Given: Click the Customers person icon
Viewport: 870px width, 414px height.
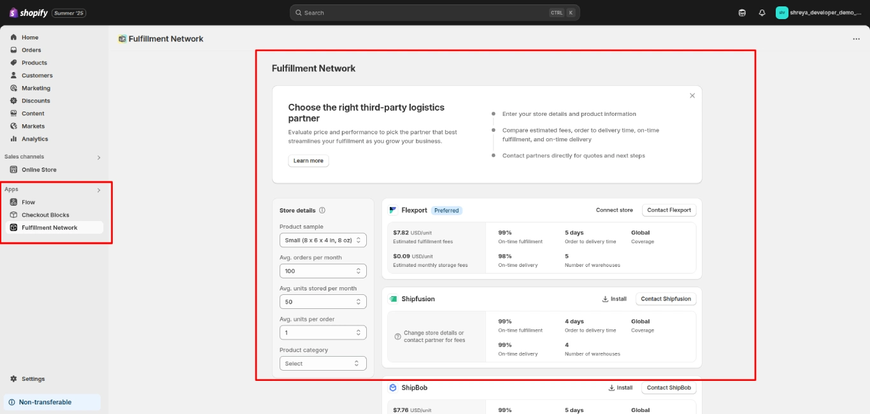Looking at the screenshot, I should 13,76.
